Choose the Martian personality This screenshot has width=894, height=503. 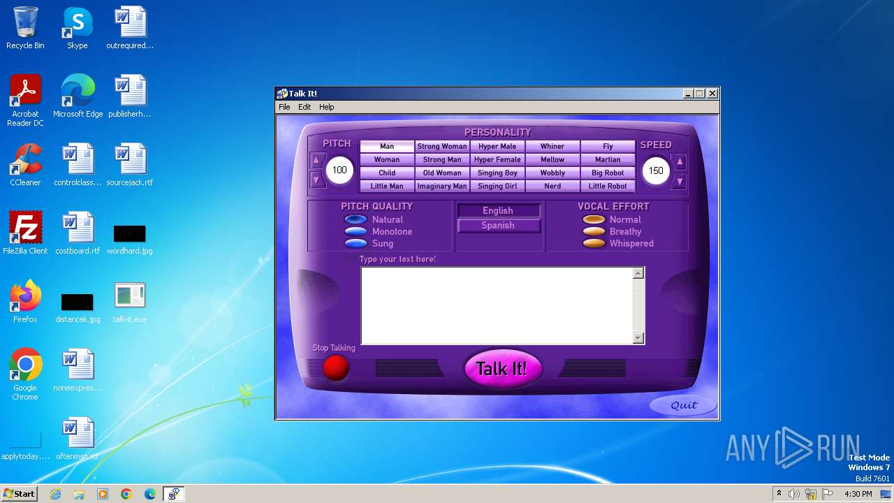click(x=608, y=159)
